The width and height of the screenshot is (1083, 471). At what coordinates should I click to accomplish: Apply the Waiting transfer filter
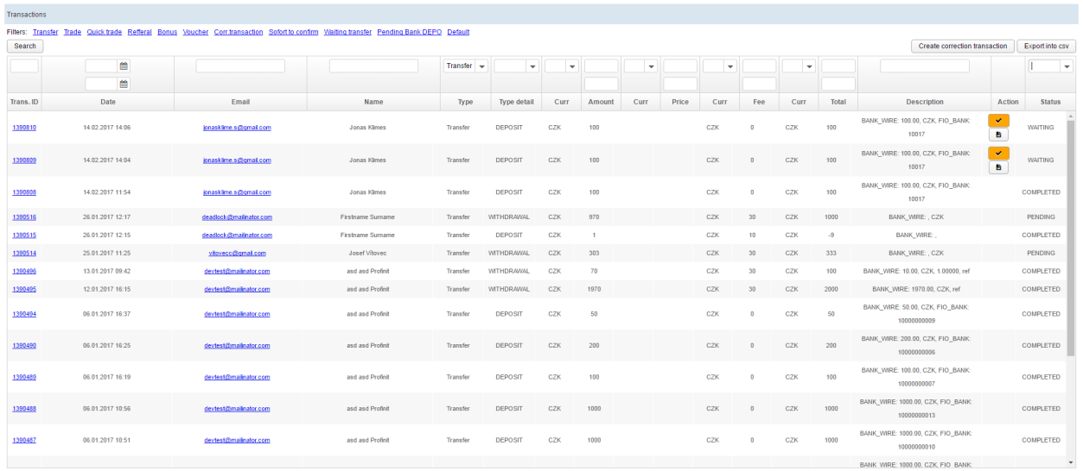tap(348, 32)
